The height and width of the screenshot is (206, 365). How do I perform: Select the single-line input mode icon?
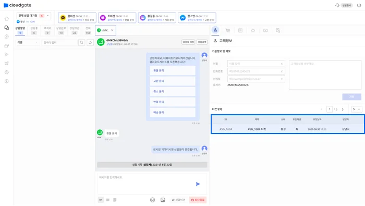point(101,200)
